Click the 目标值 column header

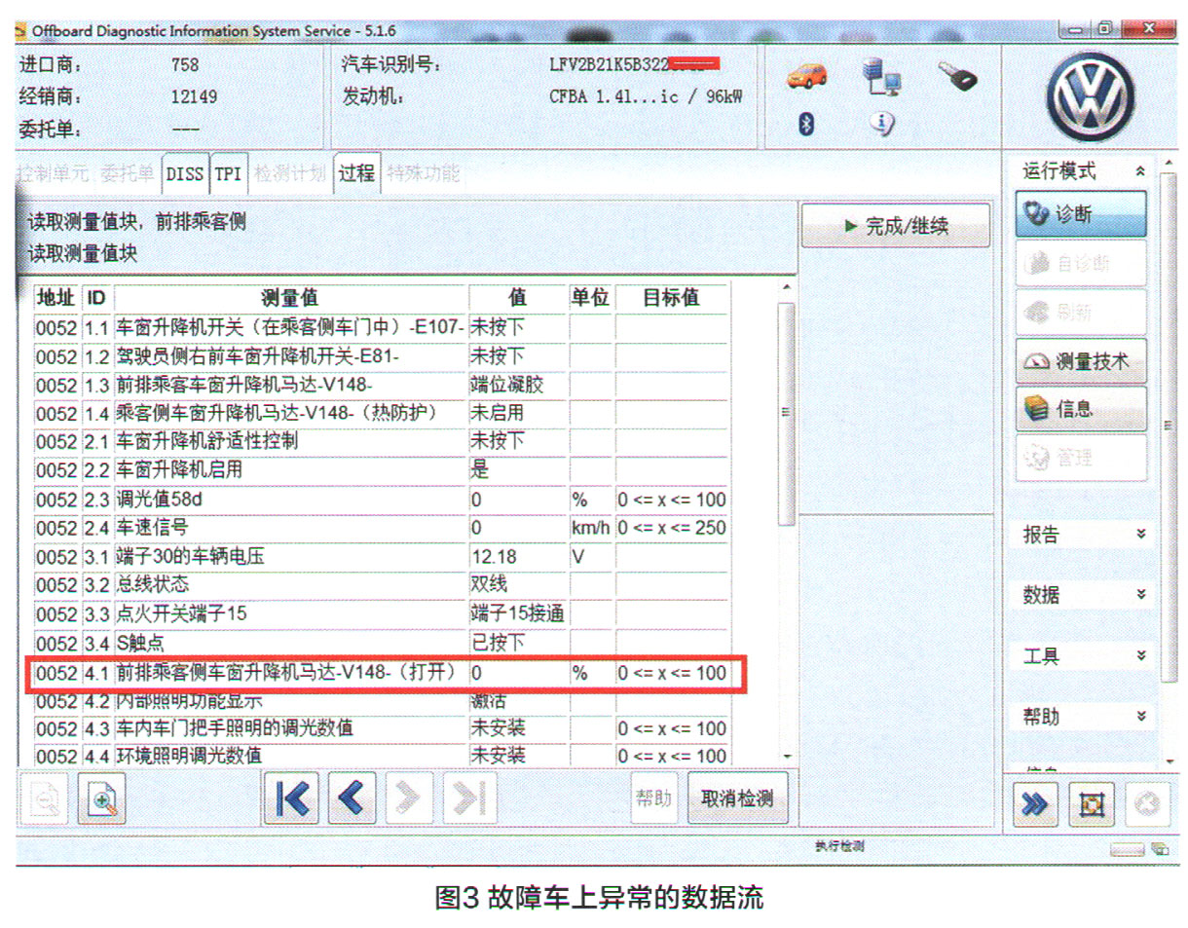[671, 297]
